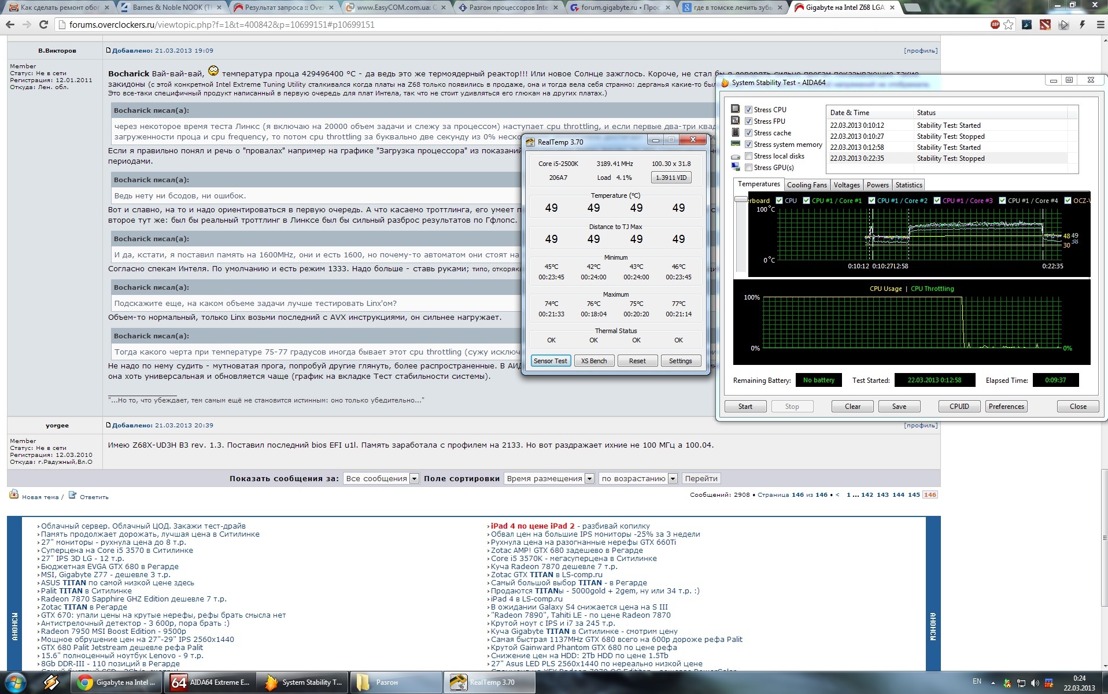Open the Разгон folder from the taskbar
Image resolution: width=1108 pixels, height=694 pixels.
pyautogui.click(x=396, y=682)
